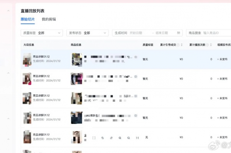The height and width of the screenshot is (153, 231).
Task: Click the zoom-in magnifier icon
Action: (120, 138)
